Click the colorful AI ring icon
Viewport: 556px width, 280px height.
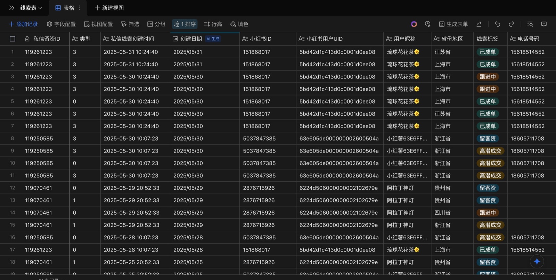click(414, 24)
